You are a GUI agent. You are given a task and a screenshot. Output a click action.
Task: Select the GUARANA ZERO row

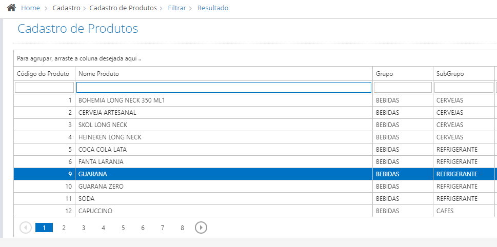(x=255, y=187)
